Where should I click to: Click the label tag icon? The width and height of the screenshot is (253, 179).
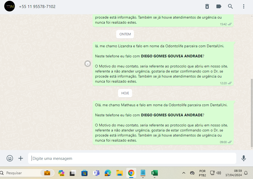point(219,6)
